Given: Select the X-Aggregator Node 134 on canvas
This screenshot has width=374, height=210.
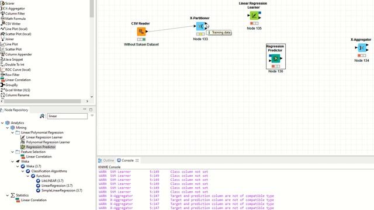Looking at the screenshot, I should coord(362,48).
